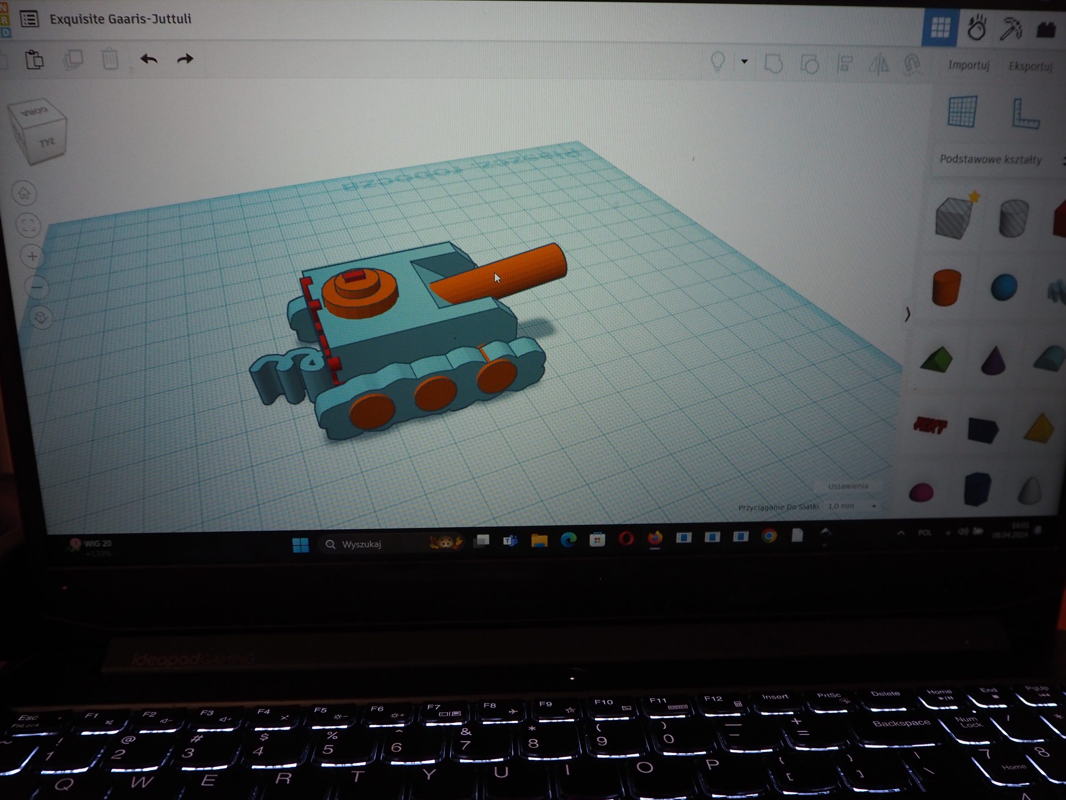Redo the action with right arrow
Screen dimensions: 1066x800
coord(185,59)
